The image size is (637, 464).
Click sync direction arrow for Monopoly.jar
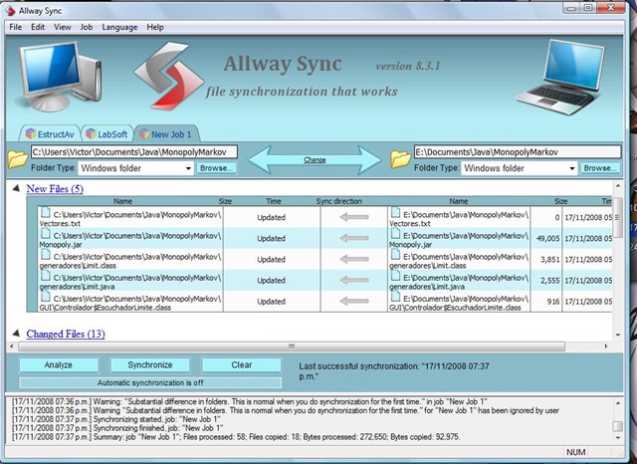(x=354, y=239)
